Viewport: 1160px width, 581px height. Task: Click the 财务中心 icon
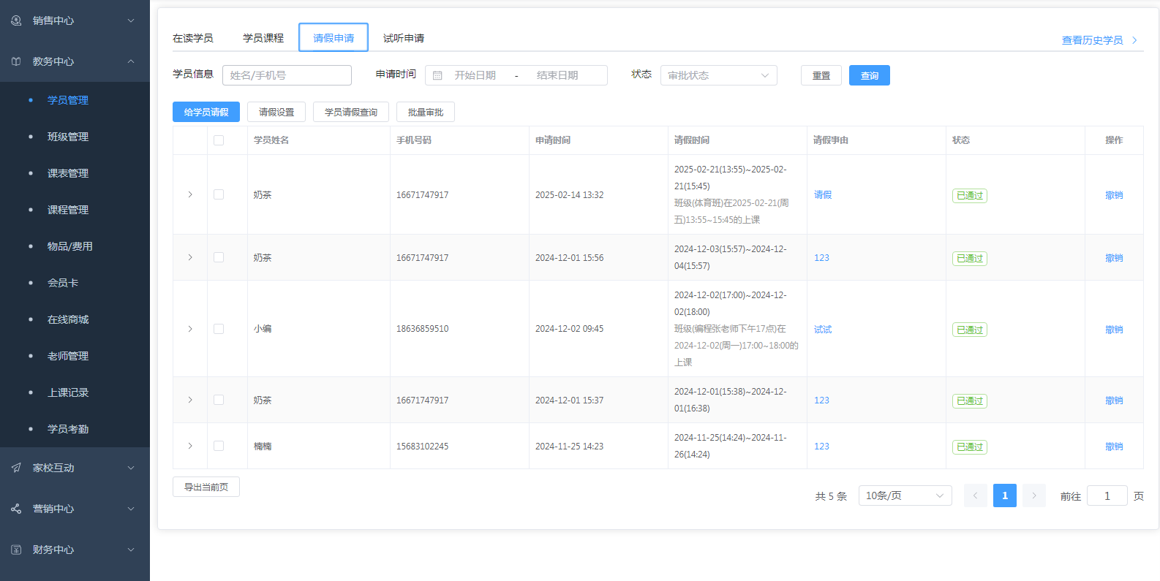tap(16, 550)
